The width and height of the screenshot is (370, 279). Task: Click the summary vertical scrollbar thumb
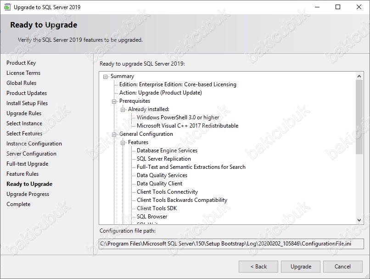point(359,117)
